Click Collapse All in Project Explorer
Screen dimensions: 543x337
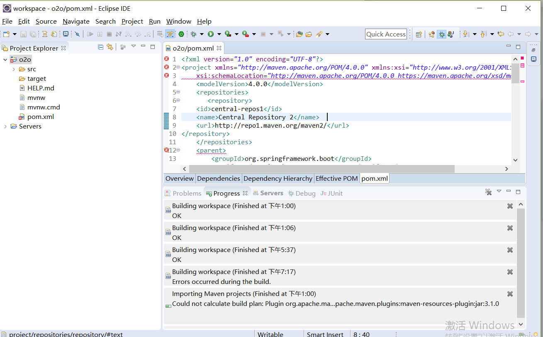[101, 47]
